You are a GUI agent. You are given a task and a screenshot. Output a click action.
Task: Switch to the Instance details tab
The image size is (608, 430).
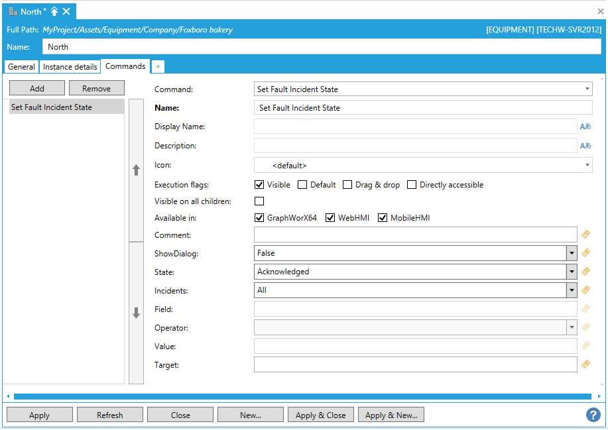(70, 67)
